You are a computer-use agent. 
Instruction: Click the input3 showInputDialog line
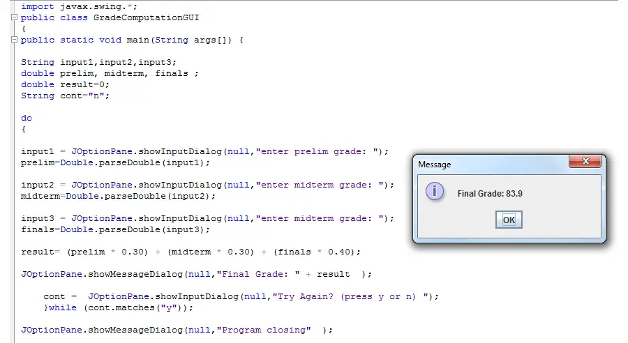(207, 218)
